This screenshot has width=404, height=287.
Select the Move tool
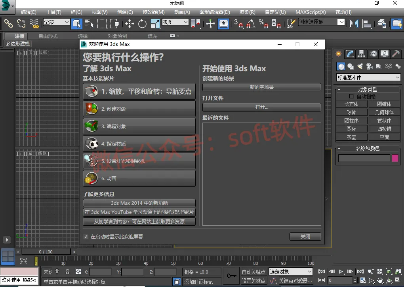[x=130, y=24]
